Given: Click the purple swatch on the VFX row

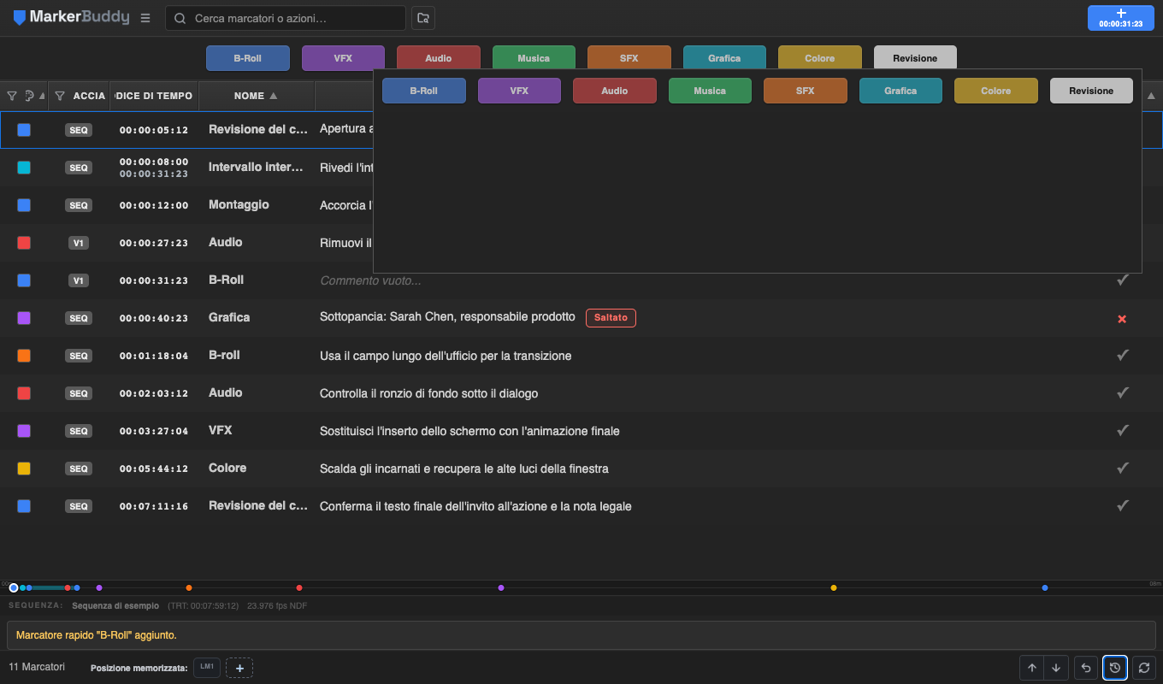Looking at the screenshot, I should point(24,431).
